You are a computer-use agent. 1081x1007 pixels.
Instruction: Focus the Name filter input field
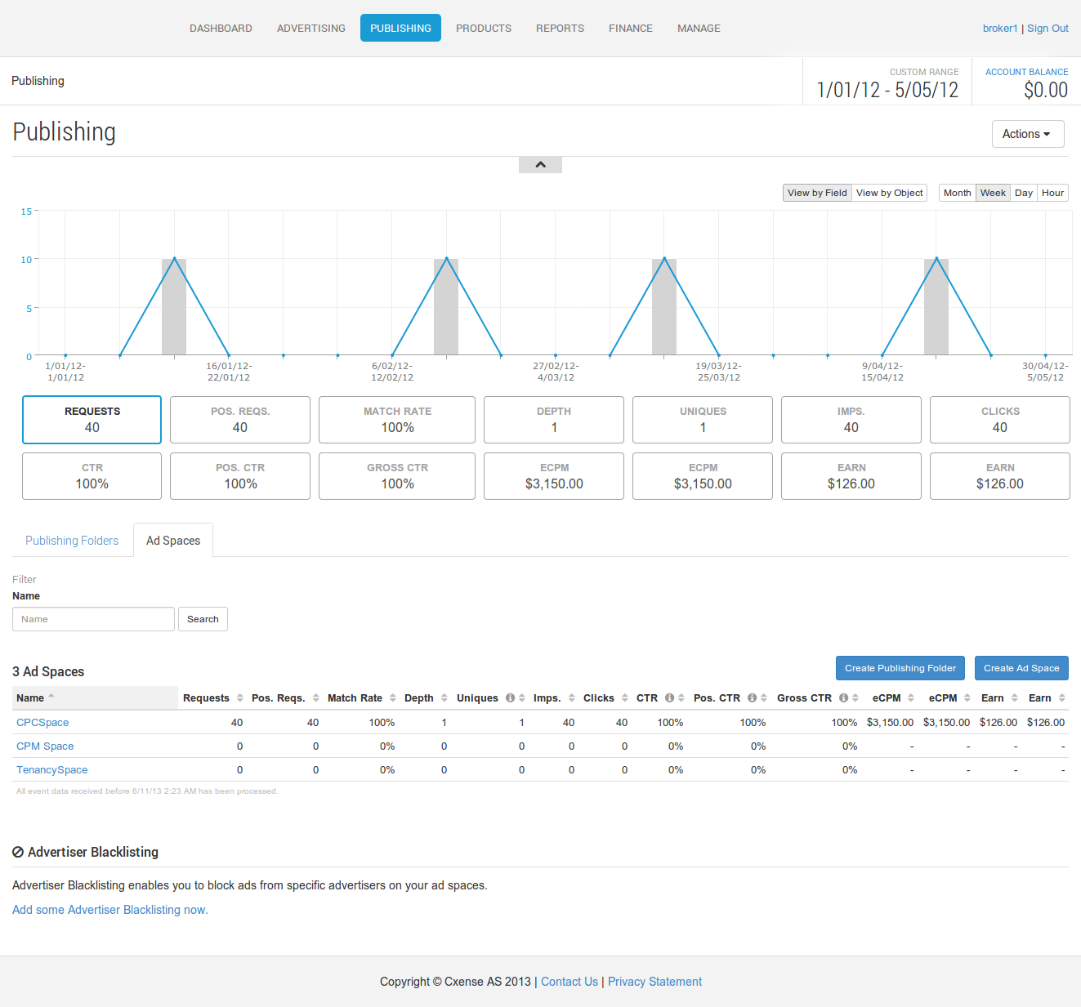(x=93, y=619)
